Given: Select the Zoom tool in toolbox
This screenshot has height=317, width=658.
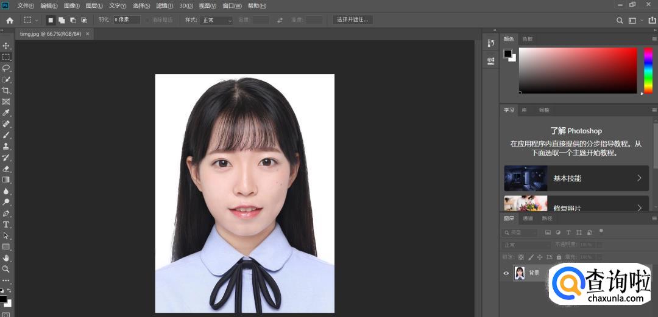Looking at the screenshot, I should 6,268.
